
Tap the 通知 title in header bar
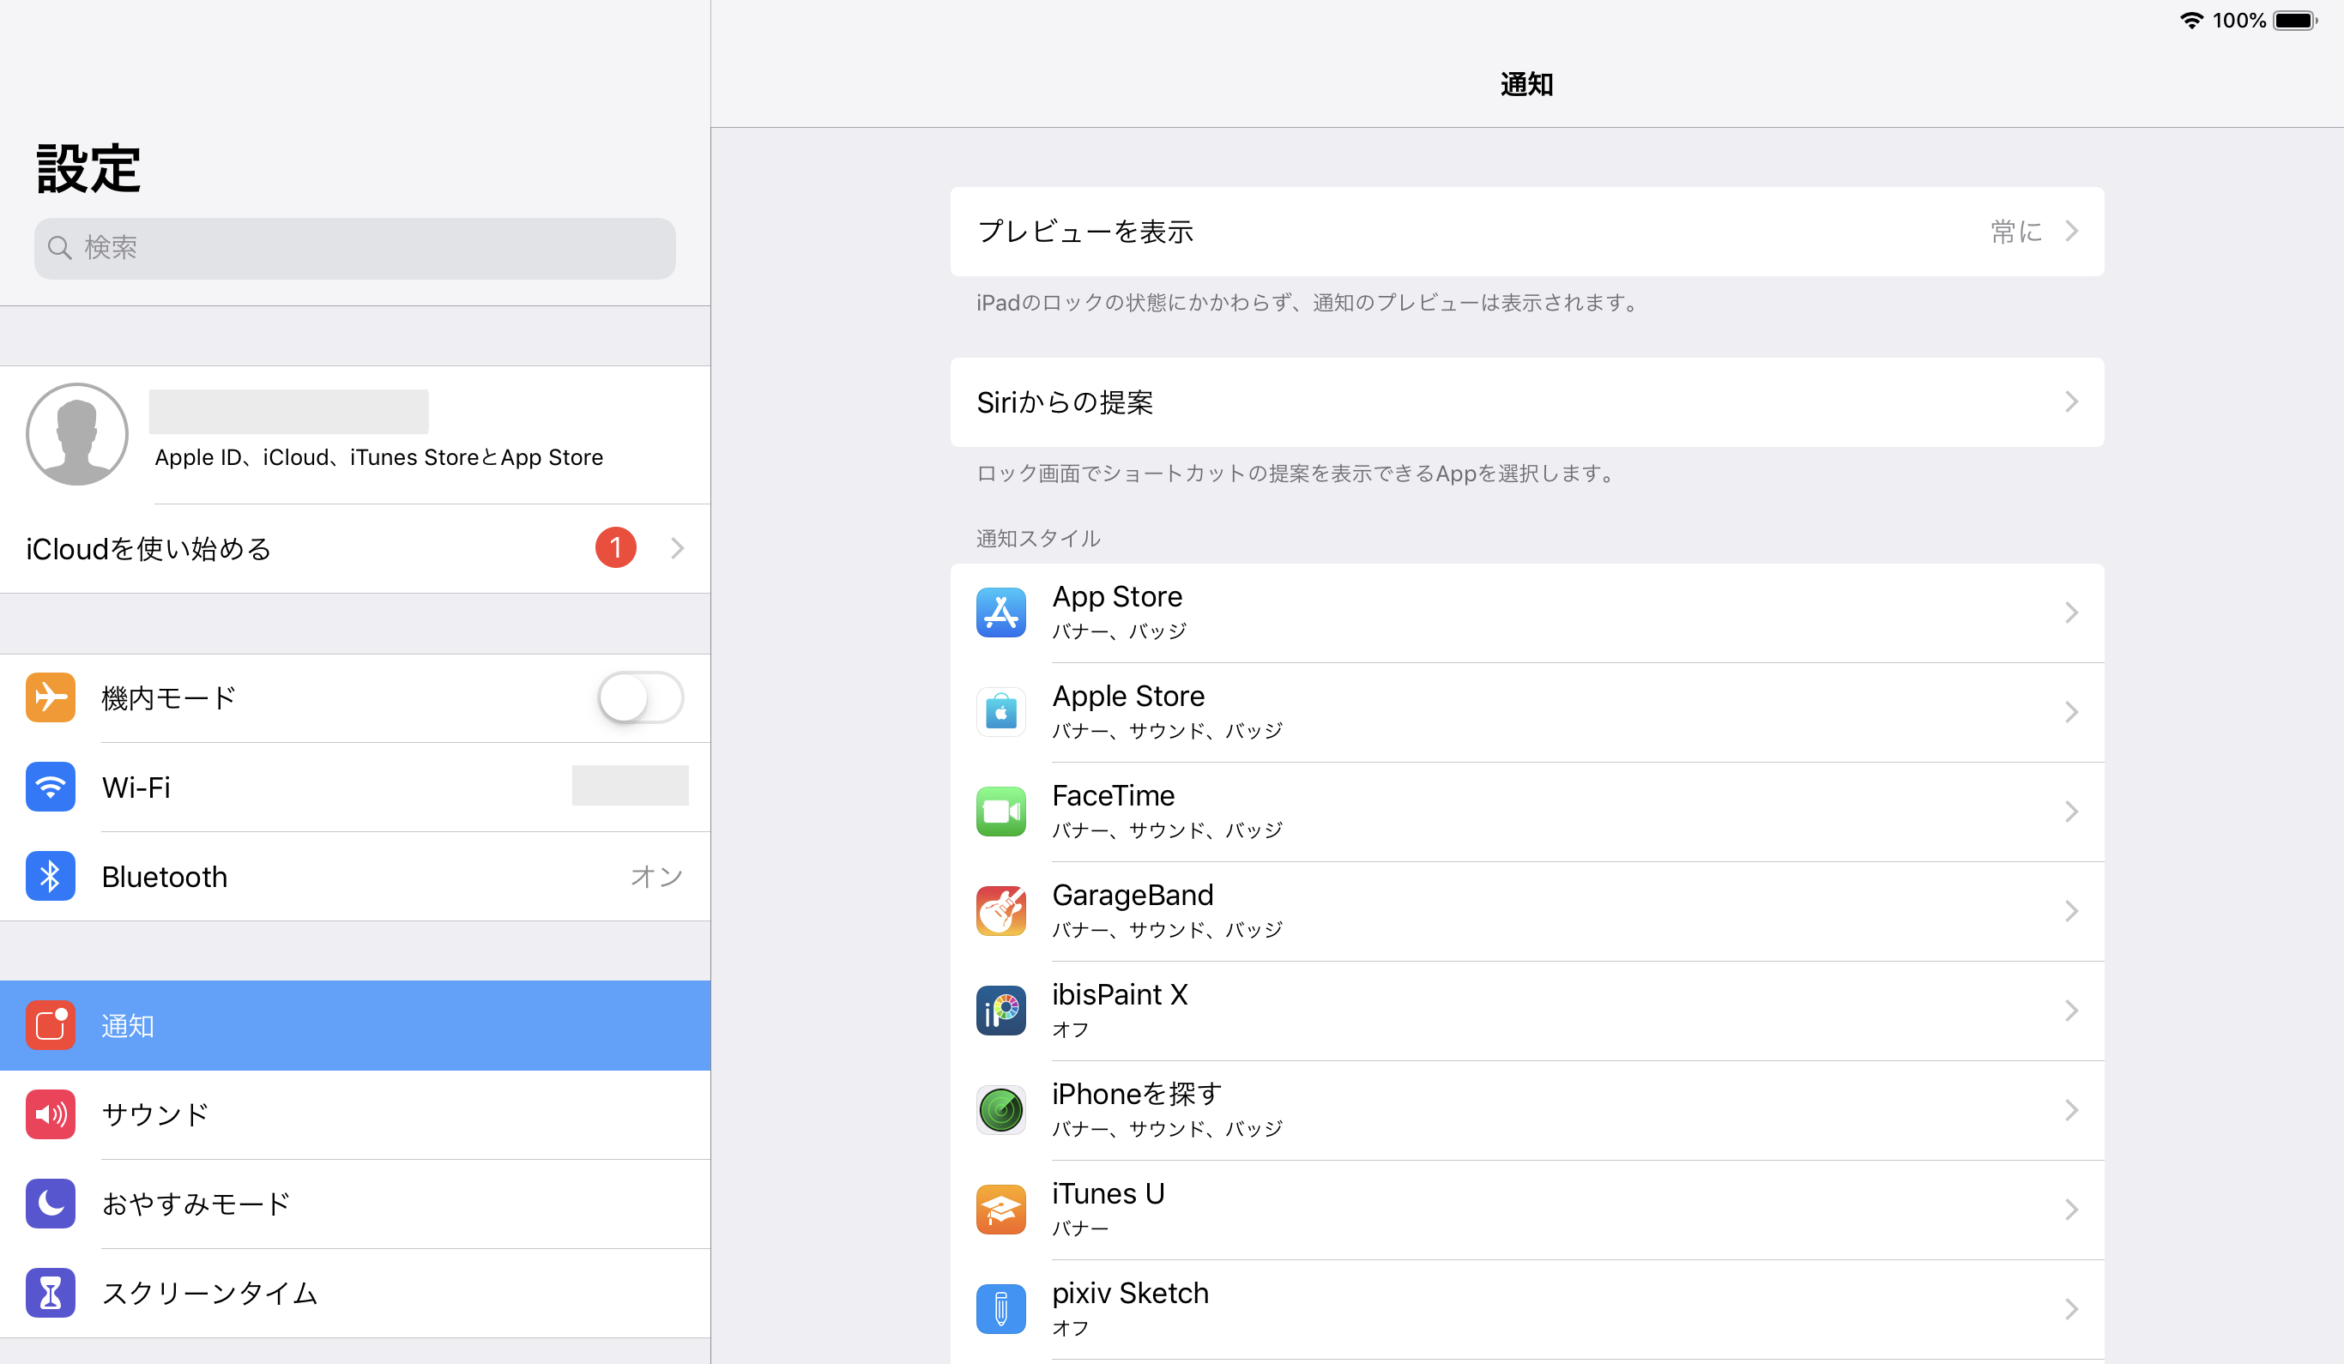click(1526, 85)
